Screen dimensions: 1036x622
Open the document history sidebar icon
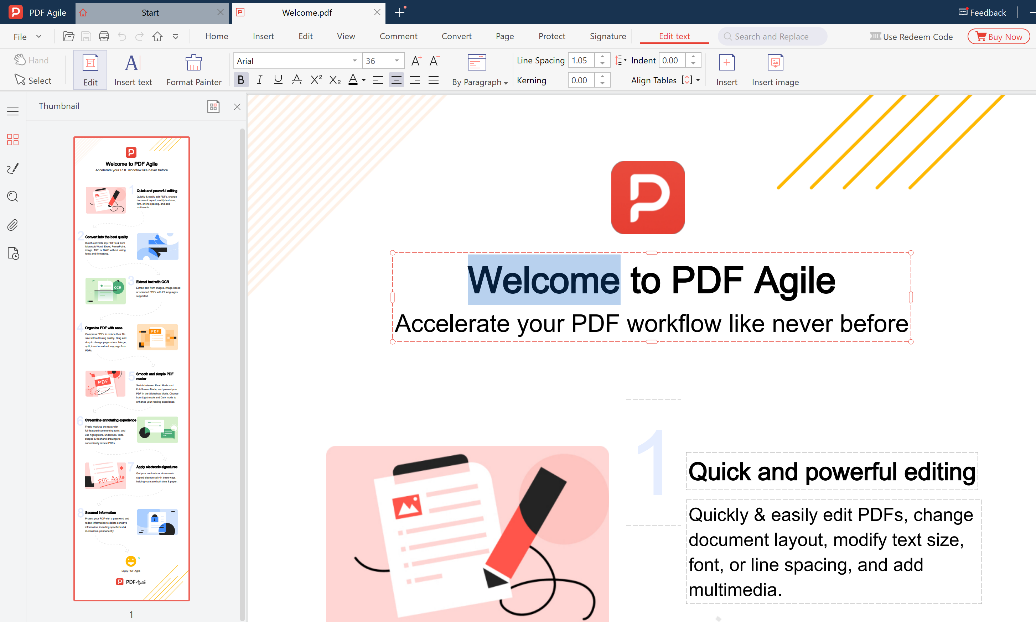point(13,253)
